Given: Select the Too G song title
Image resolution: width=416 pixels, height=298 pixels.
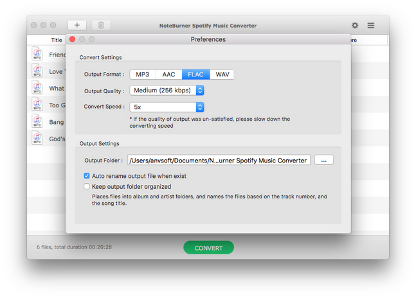Looking at the screenshot, I should (57, 105).
